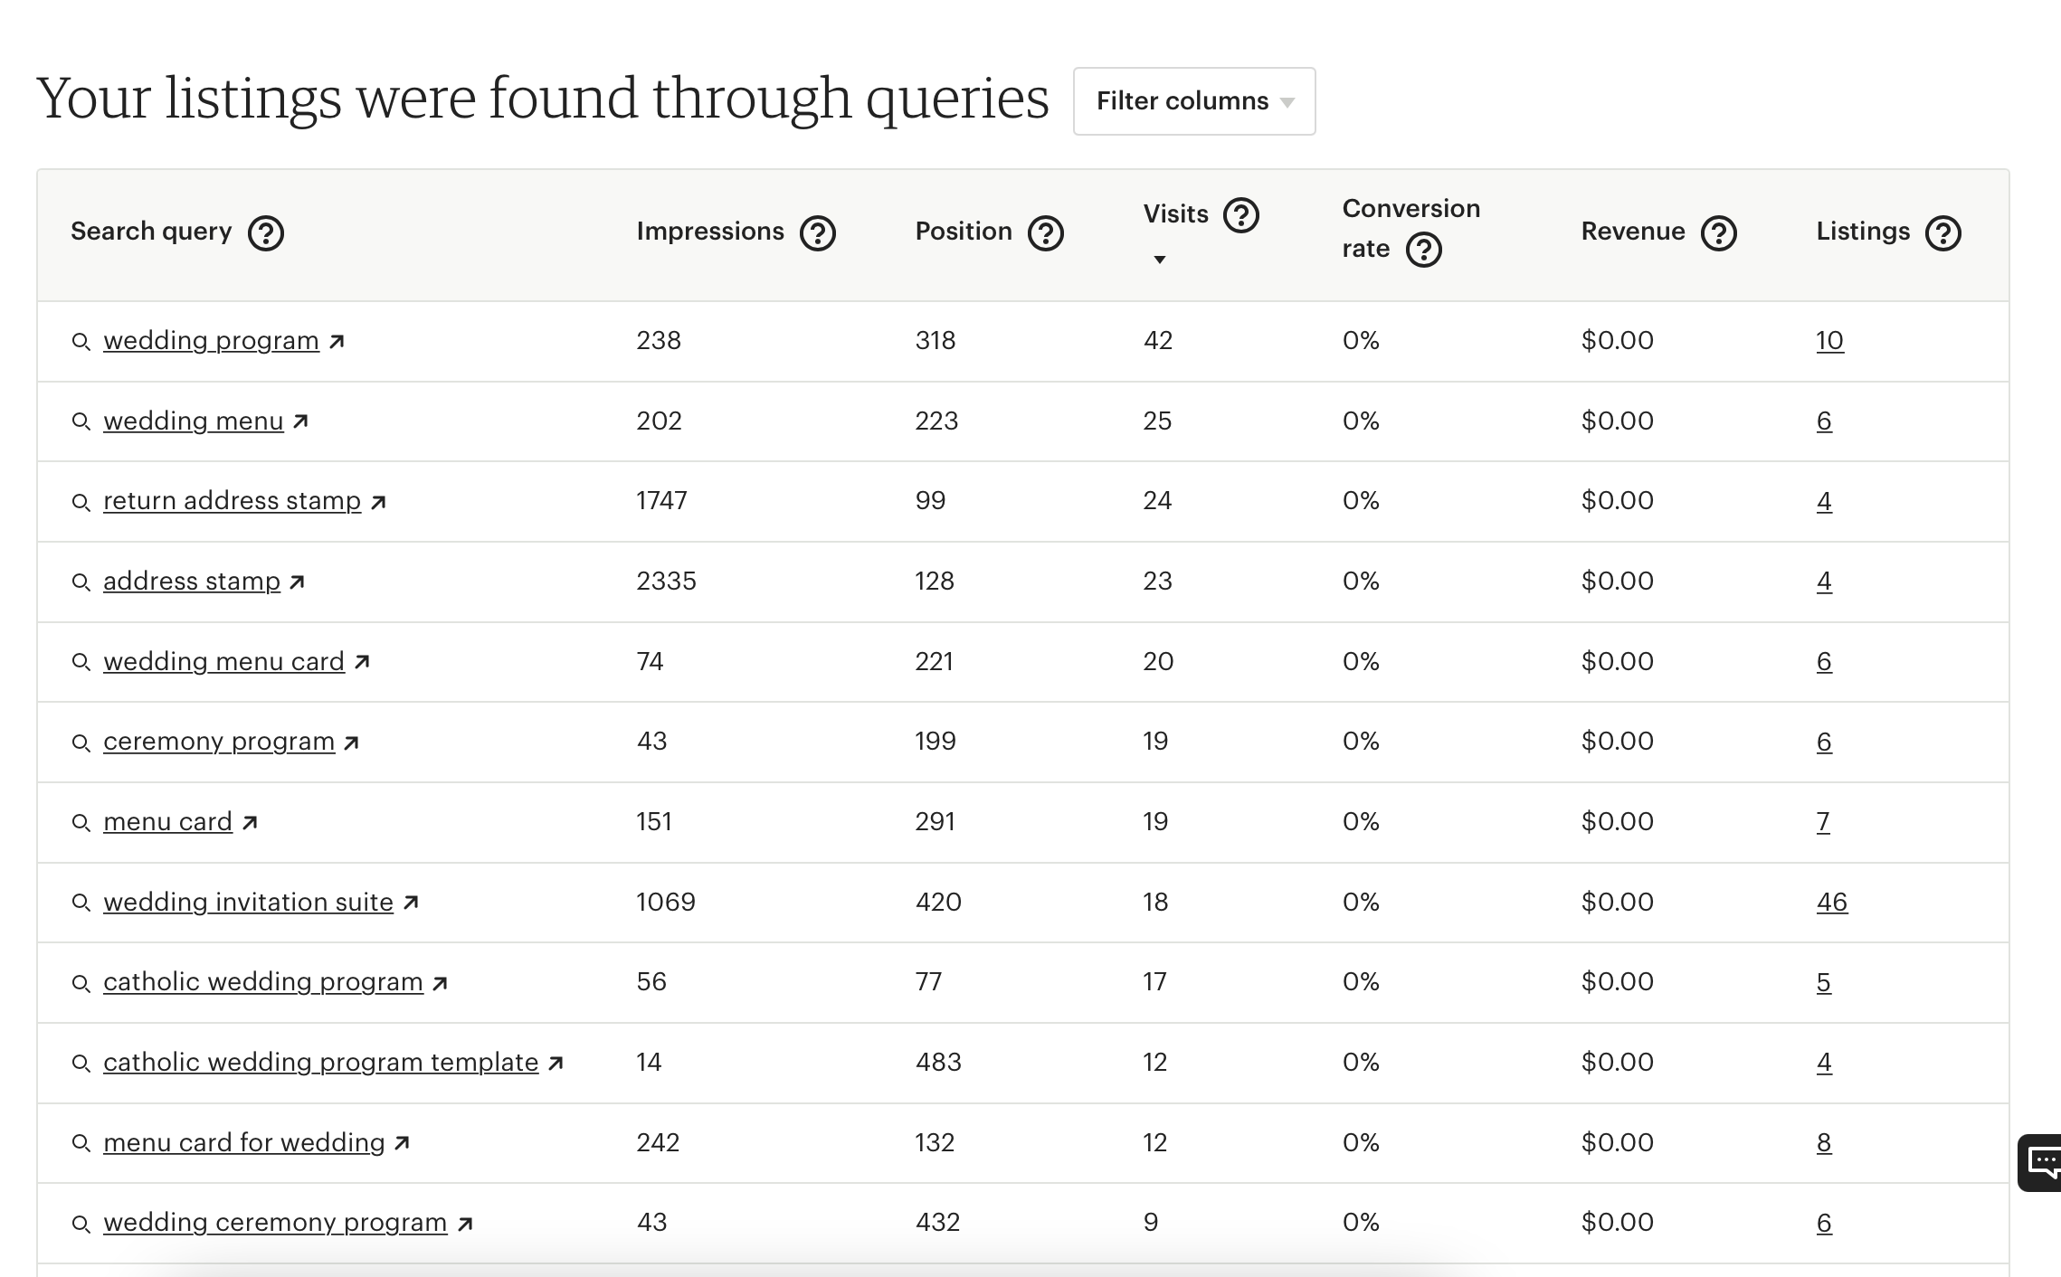Open the ceremony program query link

point(219,742)
